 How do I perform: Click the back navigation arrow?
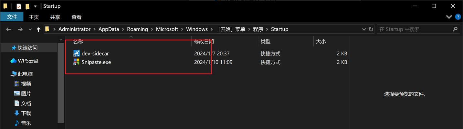pyautogui.click(x=8, y=29)
